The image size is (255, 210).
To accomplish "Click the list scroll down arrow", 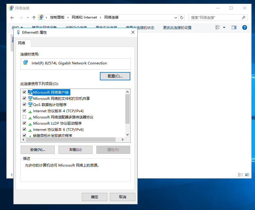I will 128,135.
